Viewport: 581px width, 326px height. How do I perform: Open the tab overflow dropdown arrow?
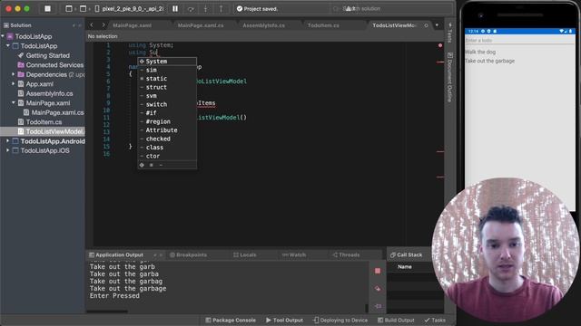pyautogui.click(x=437, y=25)
